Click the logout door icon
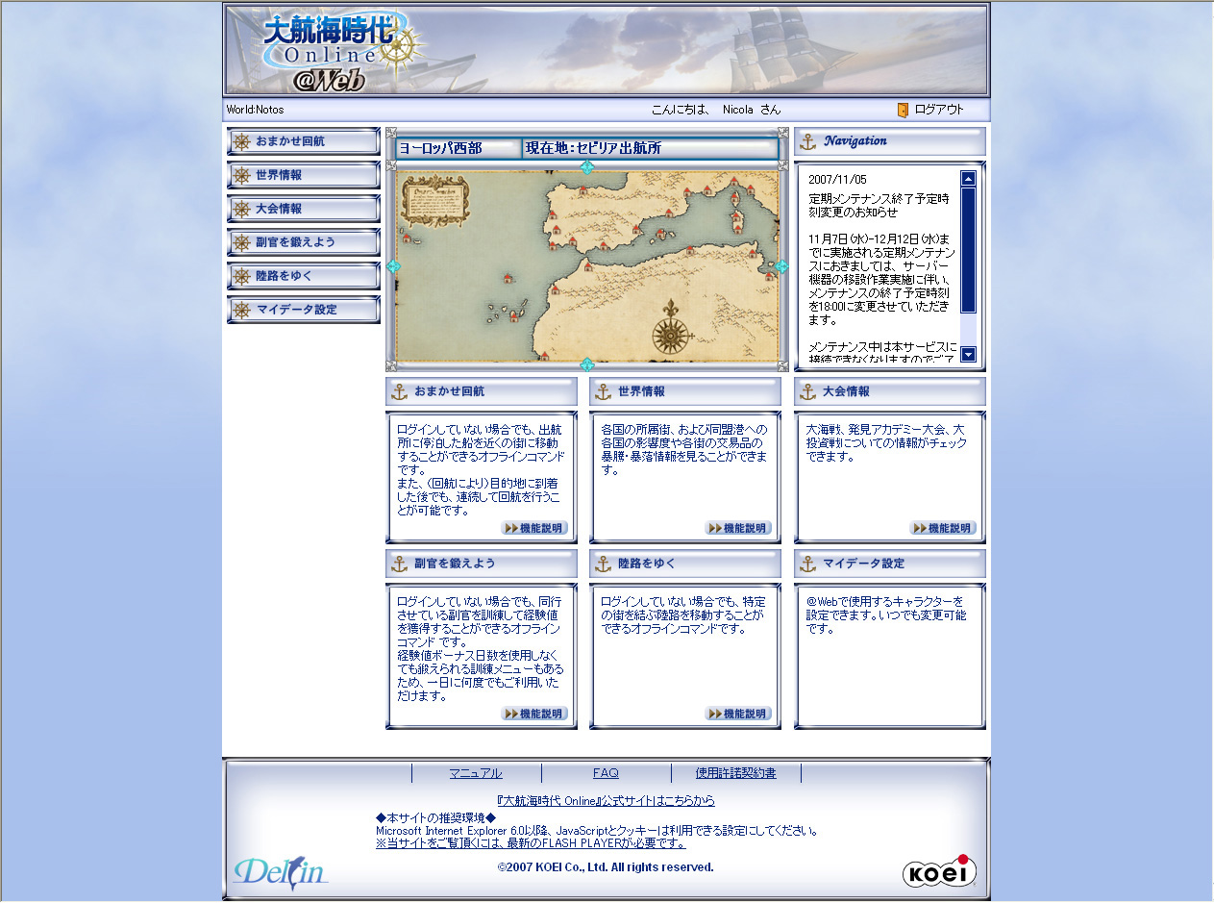The height and width of the screenshot is (903, 1214). [903, 110]
